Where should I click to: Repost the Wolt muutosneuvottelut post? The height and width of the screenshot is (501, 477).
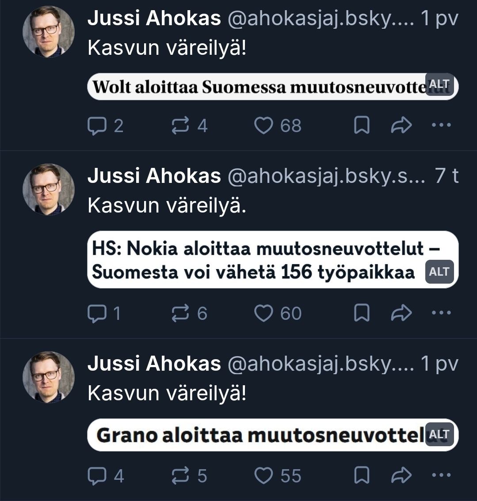[x=180, y=126]
